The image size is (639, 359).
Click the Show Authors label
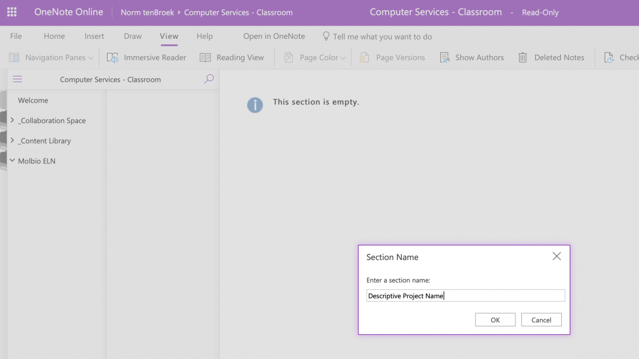(479, 57)
